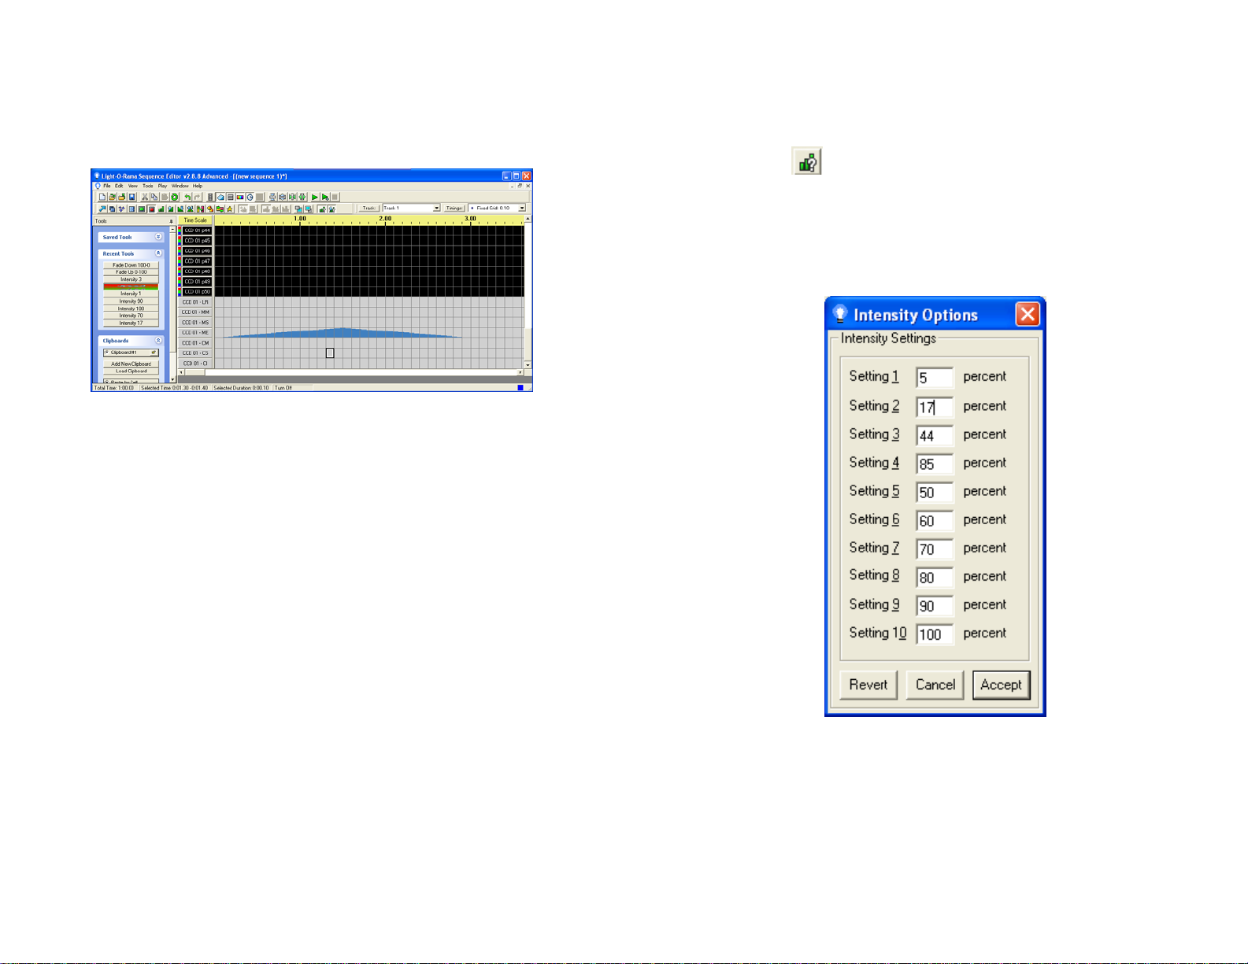Screen dimensions: 1248x964
Task: Click the Setting 6 field showing 60
Action: (935, 520)
